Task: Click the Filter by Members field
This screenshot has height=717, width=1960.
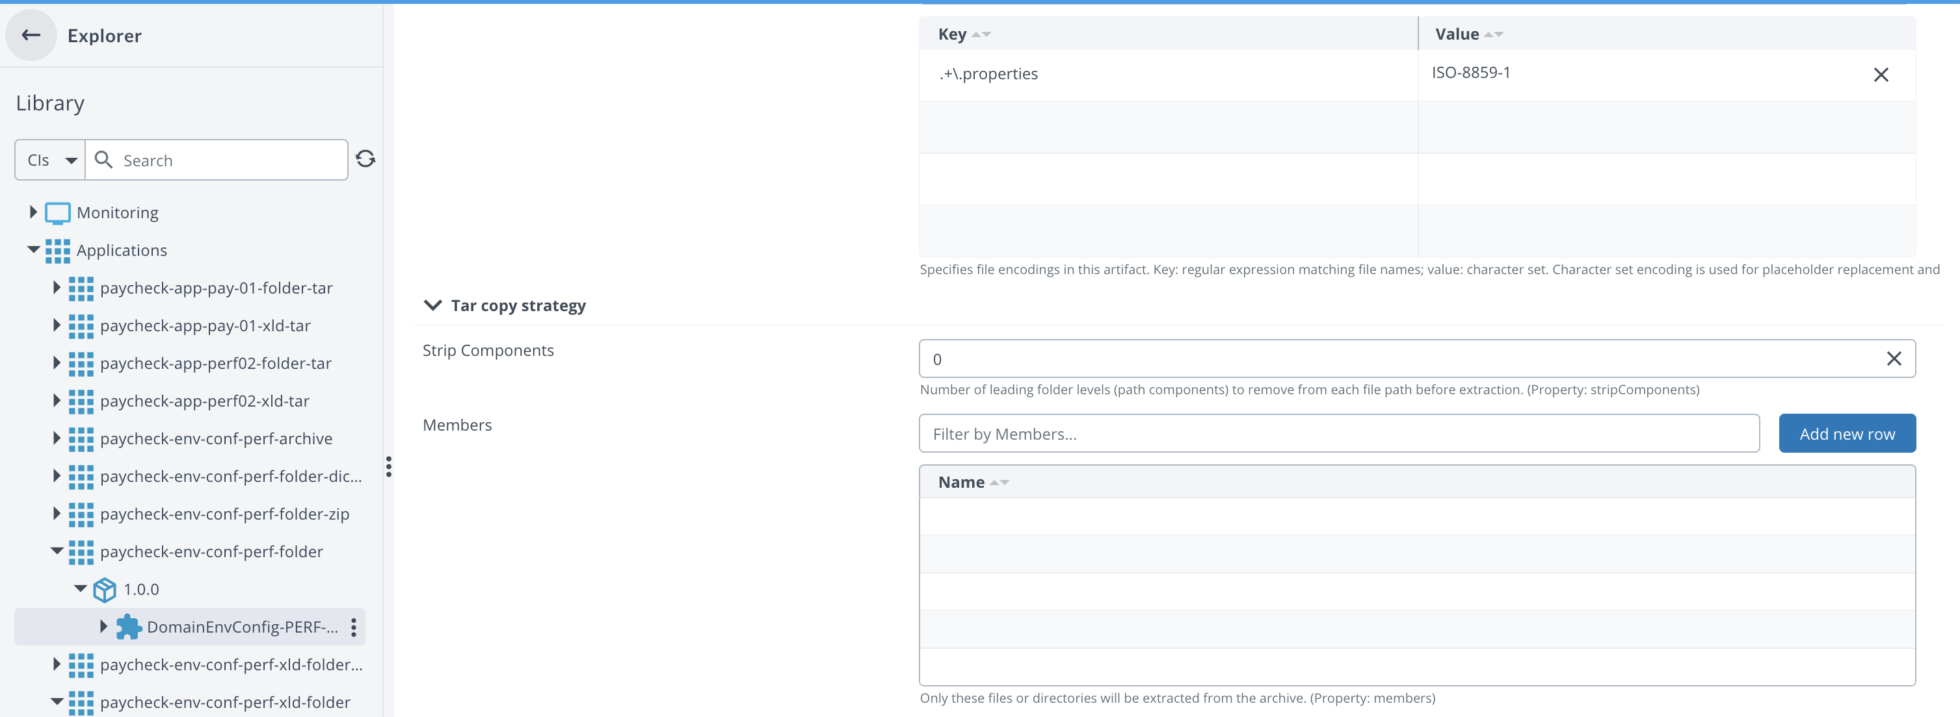Action: 1338,434
